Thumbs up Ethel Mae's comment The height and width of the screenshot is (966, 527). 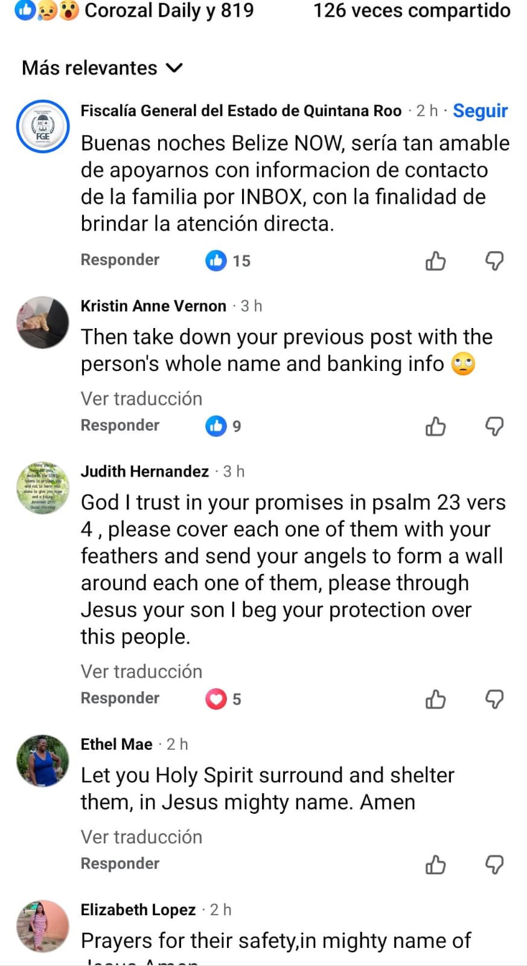(x=435, y=865)
